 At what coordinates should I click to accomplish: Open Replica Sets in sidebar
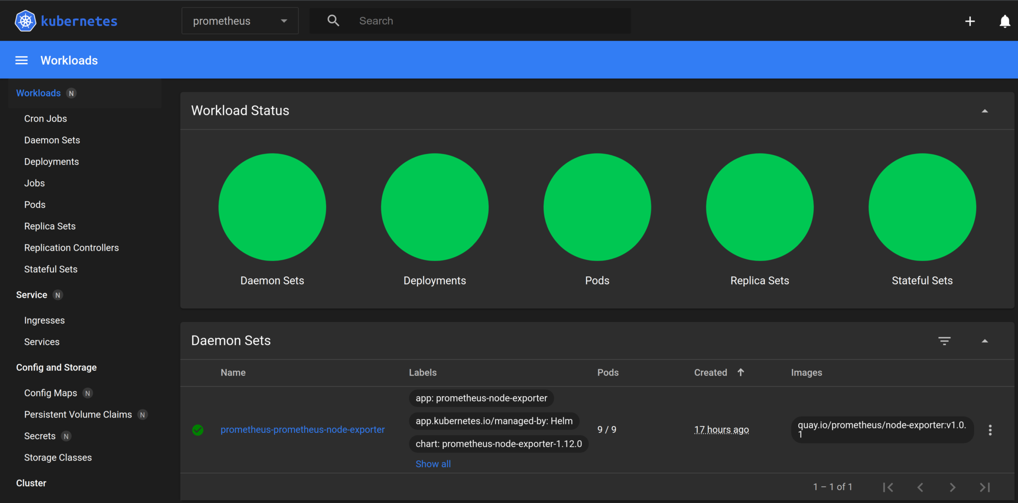tap(50, 226)
